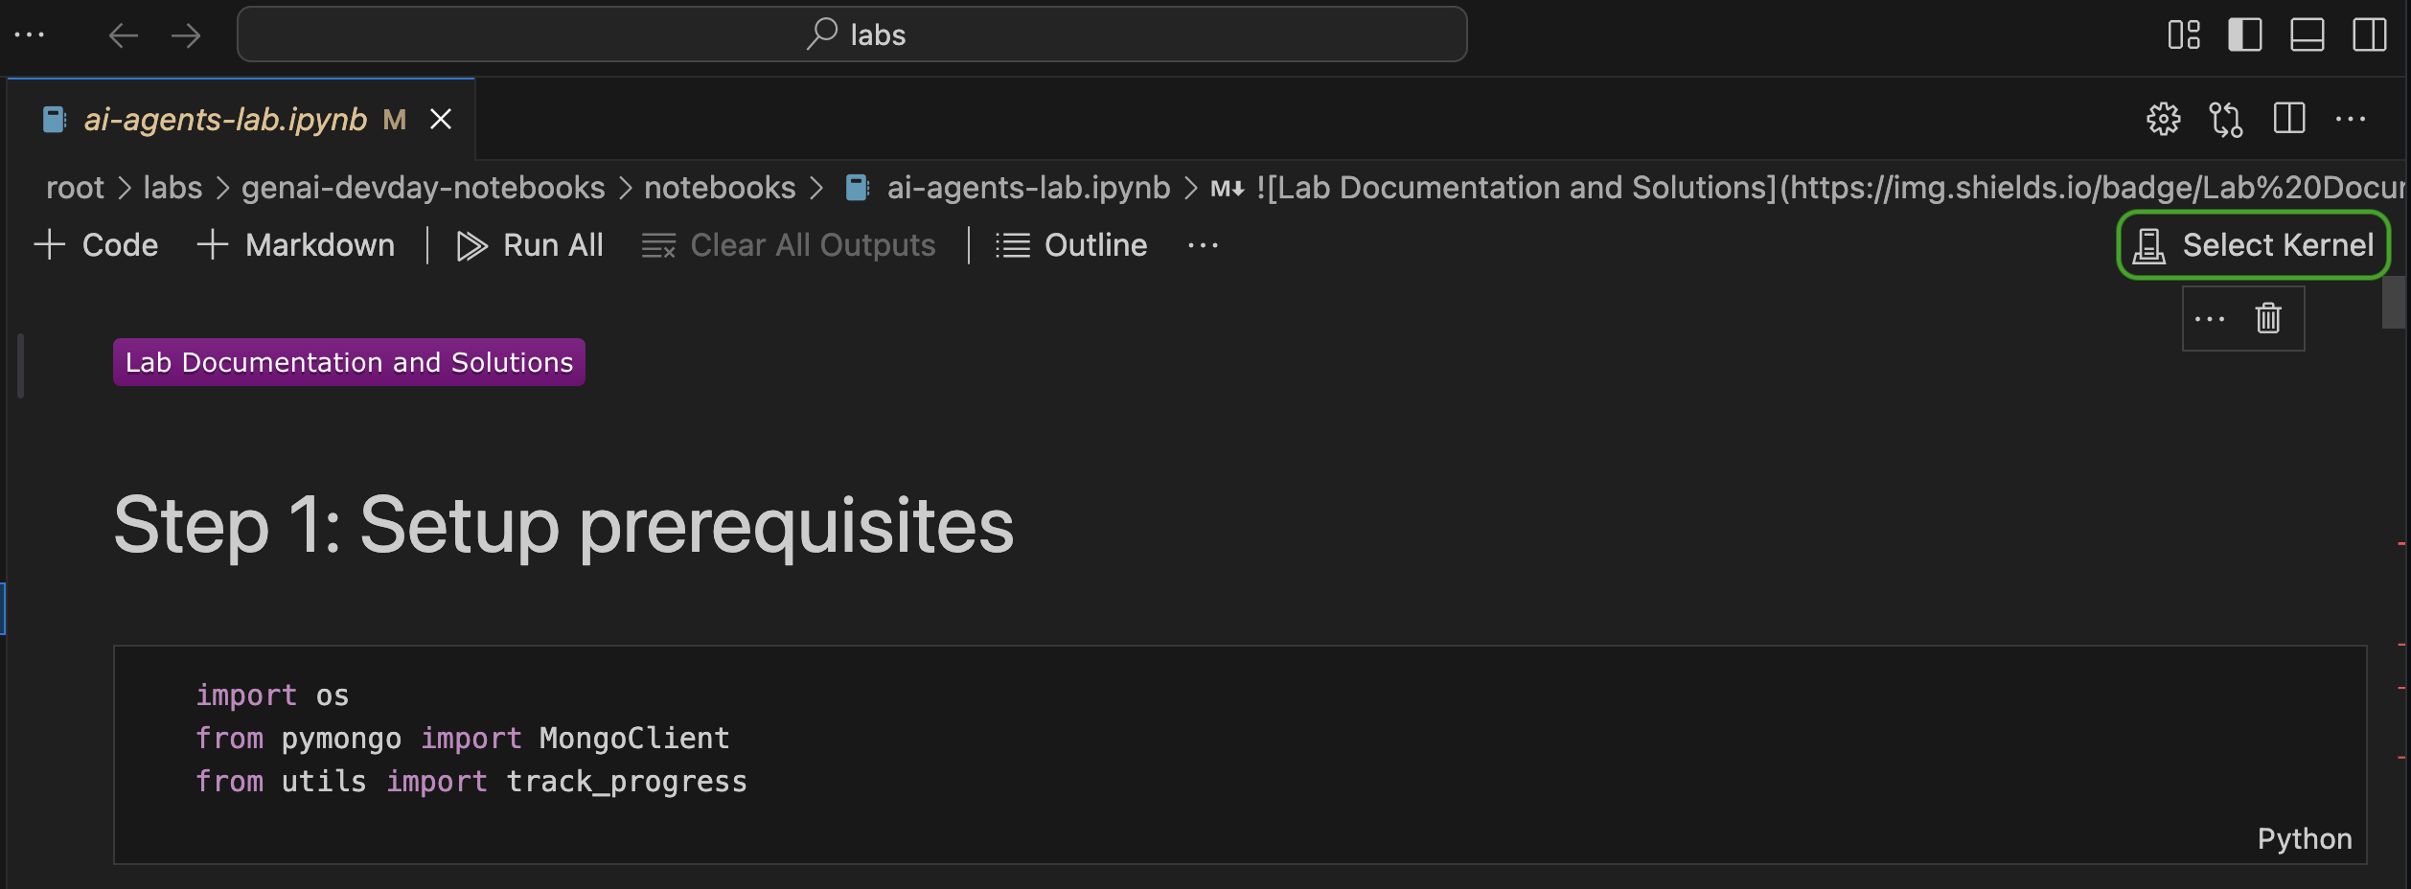The height and width of the screenshot is (889, 2411).
Task: Open notebook settings gear icon
Action: (2163, 120)
